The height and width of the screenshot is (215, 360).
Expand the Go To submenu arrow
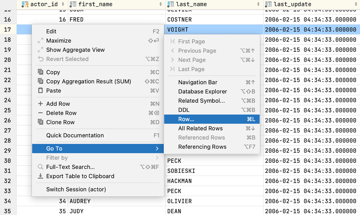click(157, 148)
